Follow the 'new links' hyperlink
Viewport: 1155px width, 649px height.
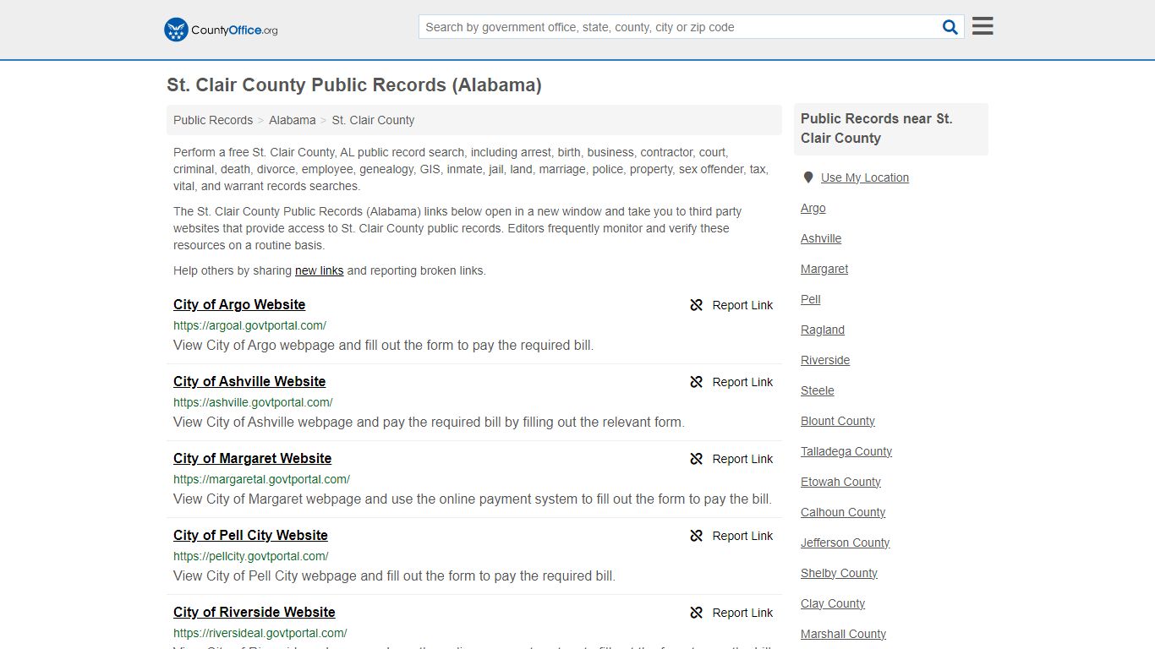click(x=319, y=270)
